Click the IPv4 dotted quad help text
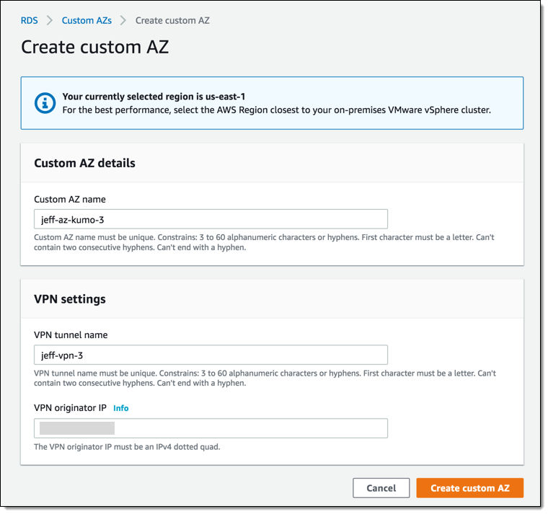548x514 pixels. pyautogui.click(x=127, y=447)
